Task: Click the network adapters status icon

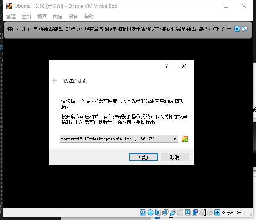Action: coord(165,213)
